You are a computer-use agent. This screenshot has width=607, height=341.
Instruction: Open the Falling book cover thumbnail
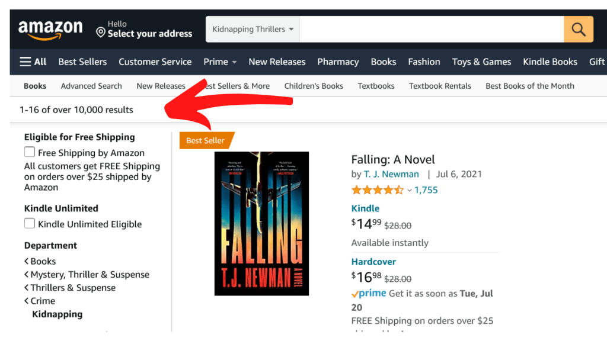point(261,223)
